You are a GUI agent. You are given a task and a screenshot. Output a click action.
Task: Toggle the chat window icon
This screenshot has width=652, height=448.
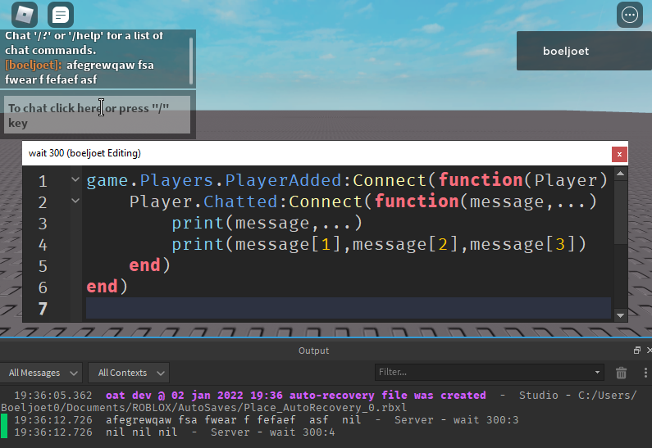[61, 15]
